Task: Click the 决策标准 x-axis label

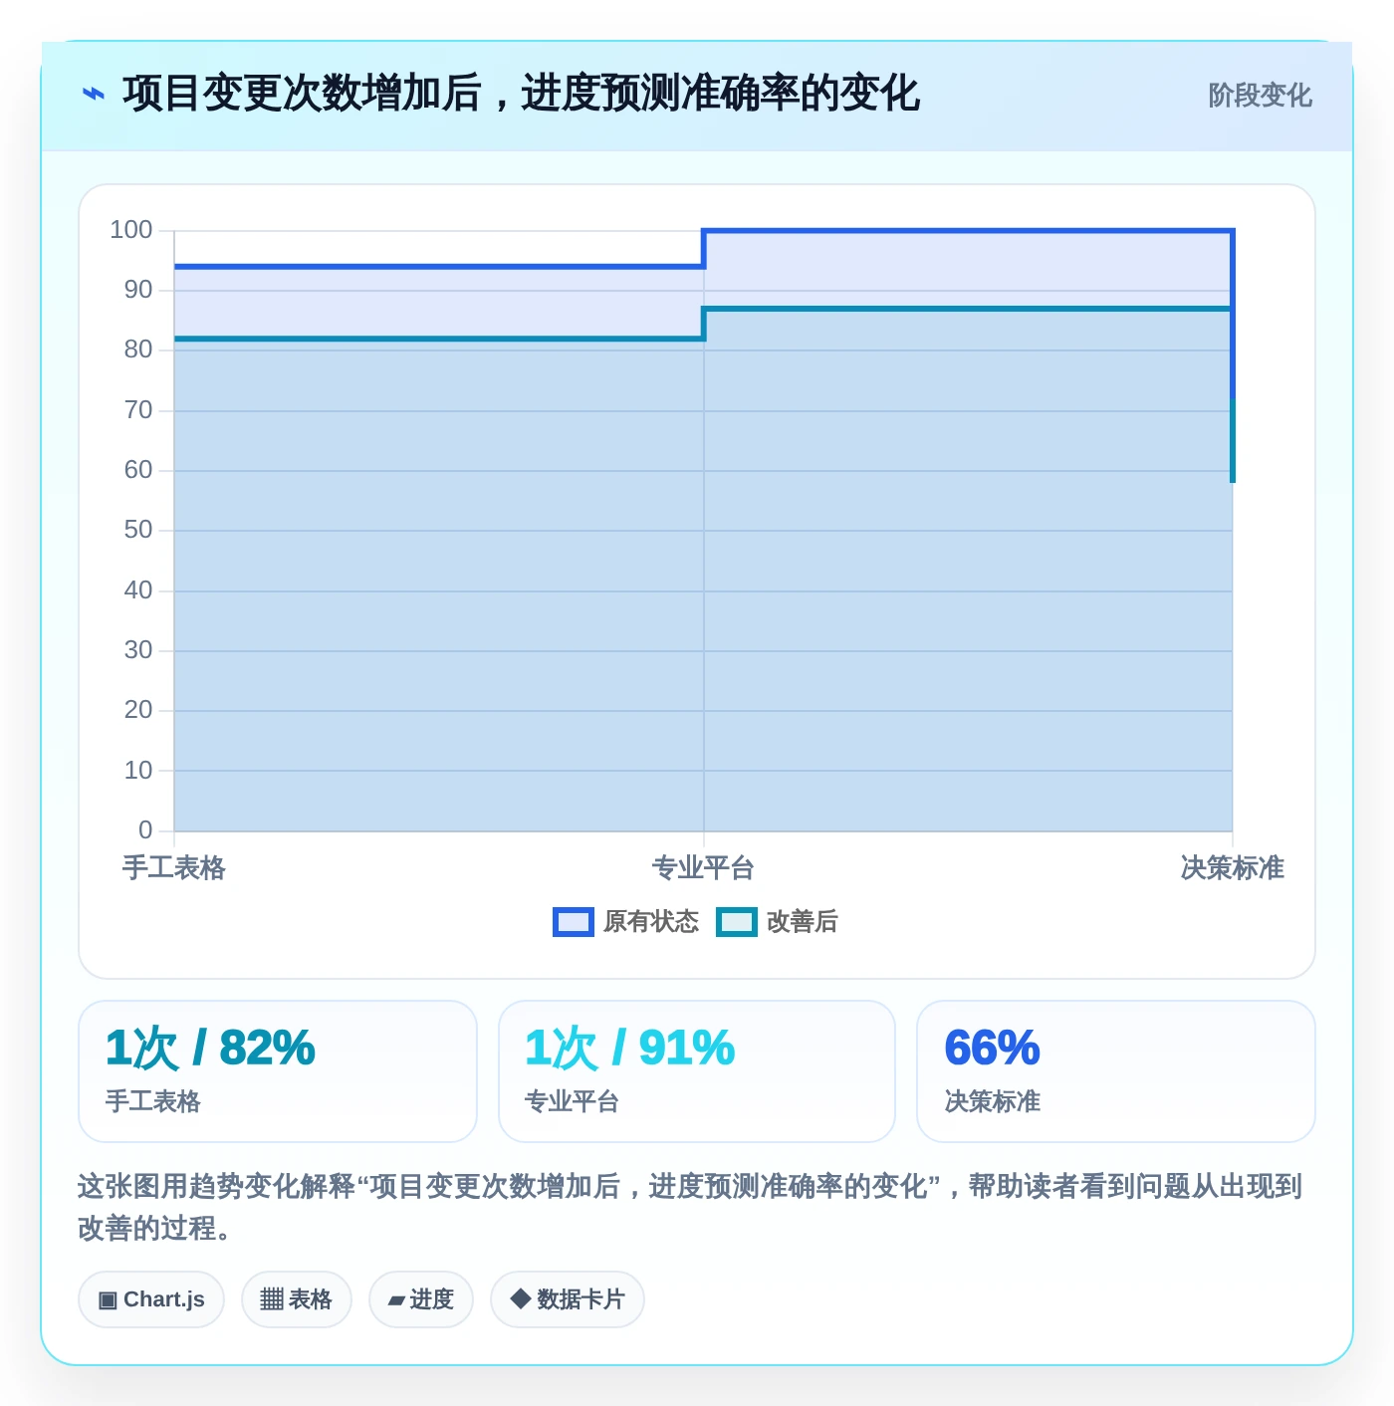Action: point(1233,868)
